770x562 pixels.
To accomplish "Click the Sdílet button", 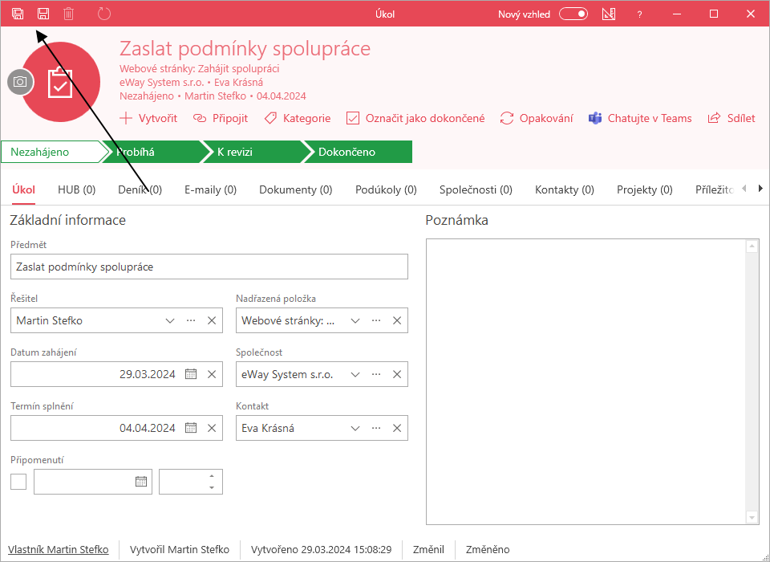I will click(731, 118).
